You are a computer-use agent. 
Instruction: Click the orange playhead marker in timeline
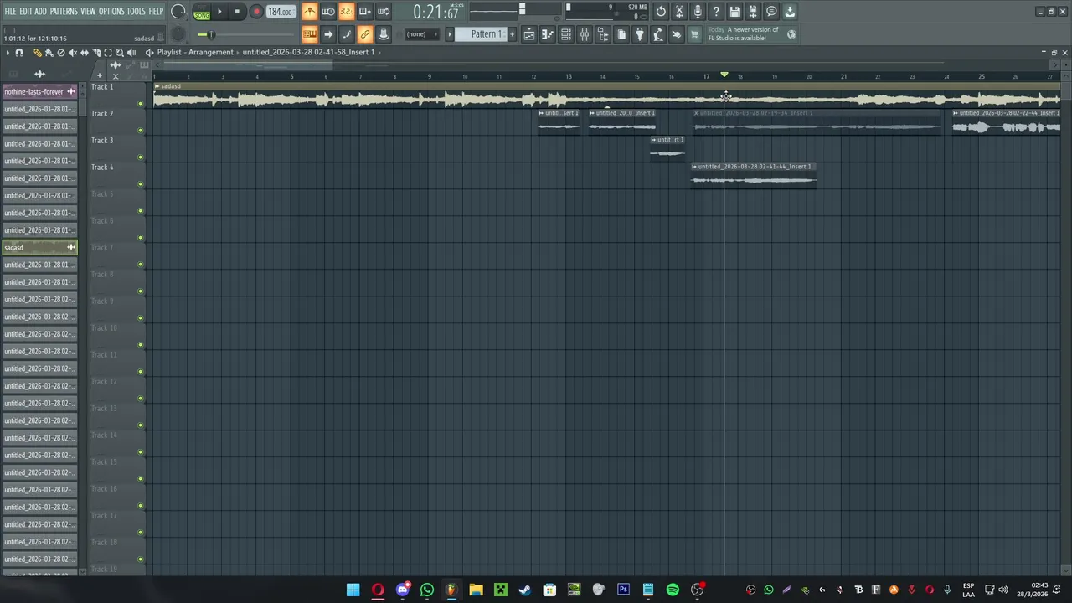click(724, 75)
